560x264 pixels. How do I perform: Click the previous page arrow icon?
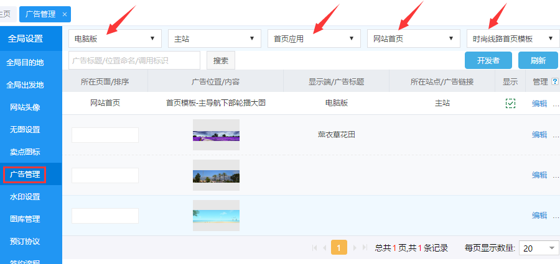[324, 248]
